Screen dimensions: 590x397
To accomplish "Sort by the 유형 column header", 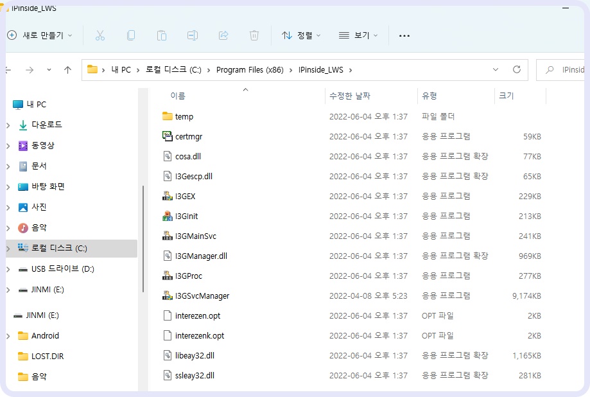I will 429,96.
